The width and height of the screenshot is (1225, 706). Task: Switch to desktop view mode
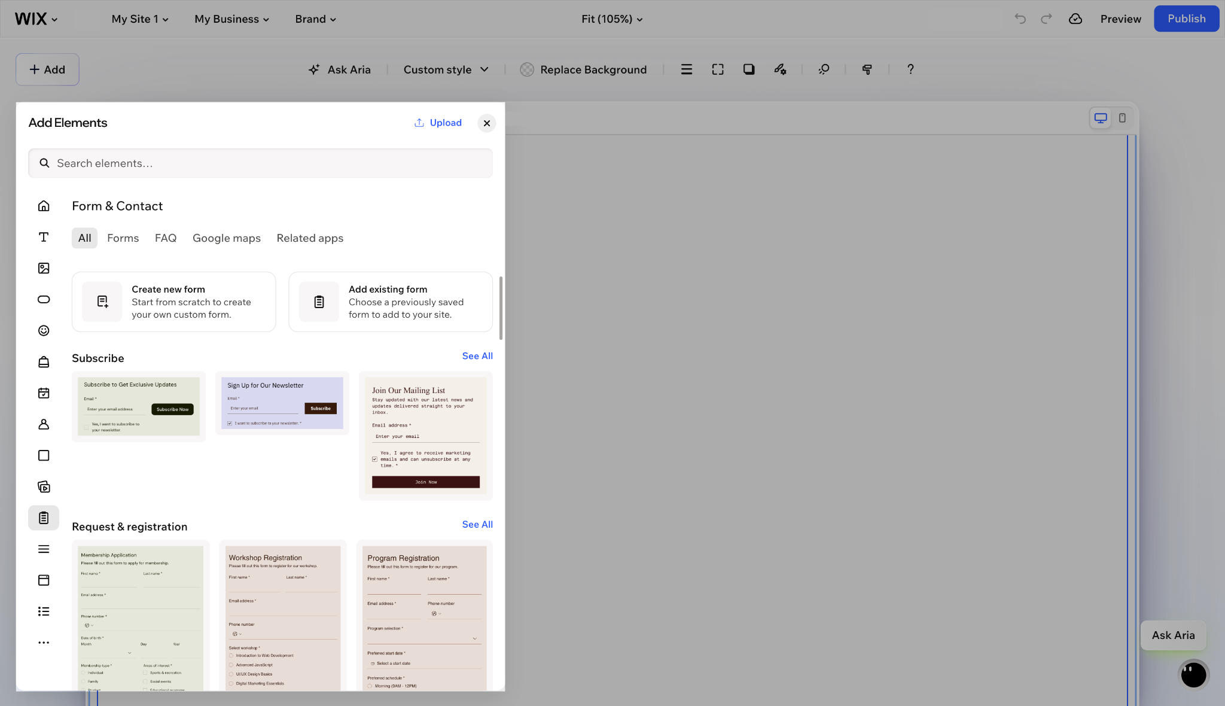tap(1101, 118)
